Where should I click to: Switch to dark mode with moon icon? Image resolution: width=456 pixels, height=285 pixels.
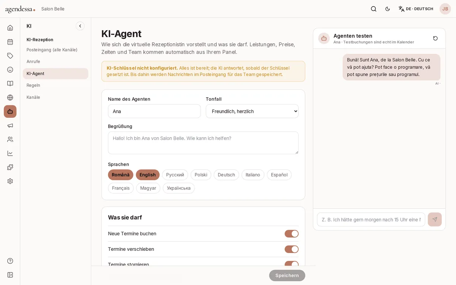[x=388, y=9]
